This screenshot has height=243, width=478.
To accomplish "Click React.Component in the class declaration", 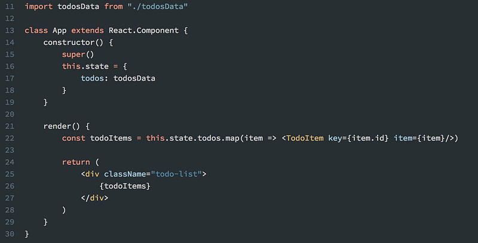I will click(x=143, y=30).
